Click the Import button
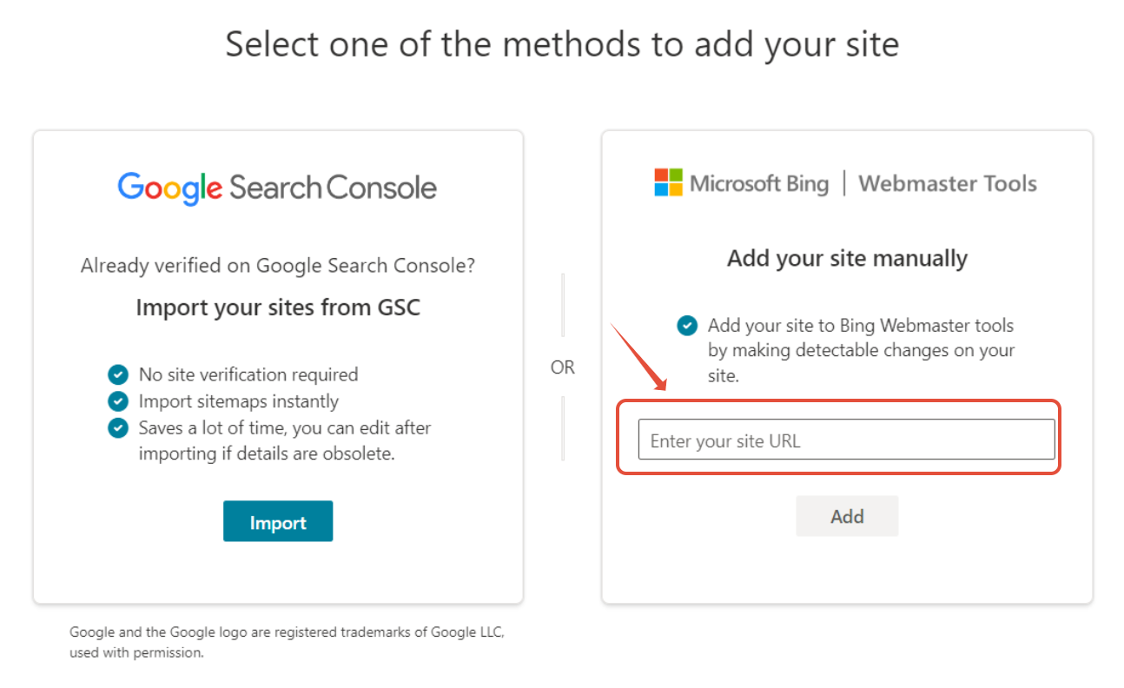The image size is (1124, 688). pos(278,521)
